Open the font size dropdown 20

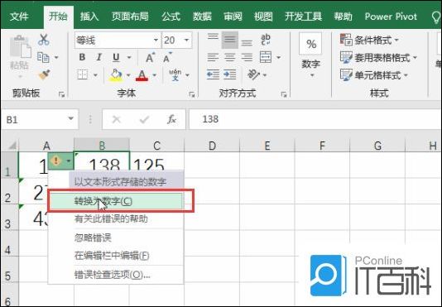(x=186, y=40)
